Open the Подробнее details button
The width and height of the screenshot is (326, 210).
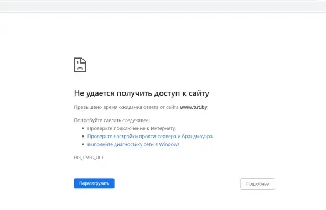click(257, 183)
